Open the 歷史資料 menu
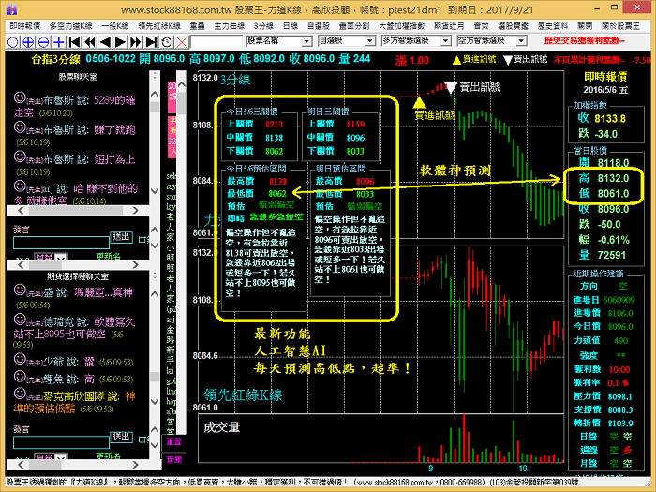Screen dimensions: 656x492 (x=553, y=26)
